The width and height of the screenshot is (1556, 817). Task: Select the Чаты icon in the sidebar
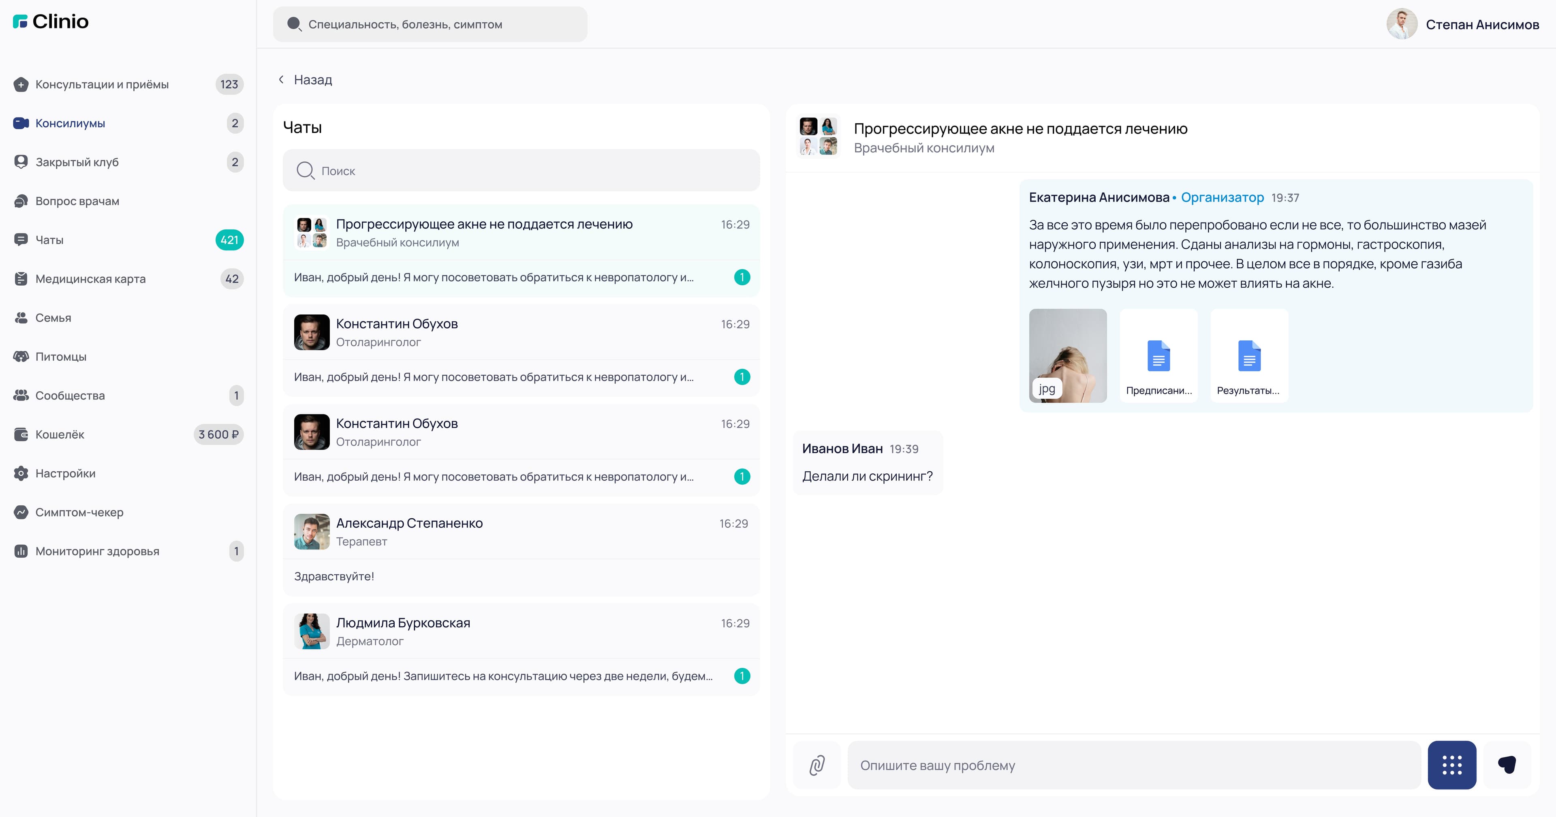pyautogui.click(x=21, y=239)
